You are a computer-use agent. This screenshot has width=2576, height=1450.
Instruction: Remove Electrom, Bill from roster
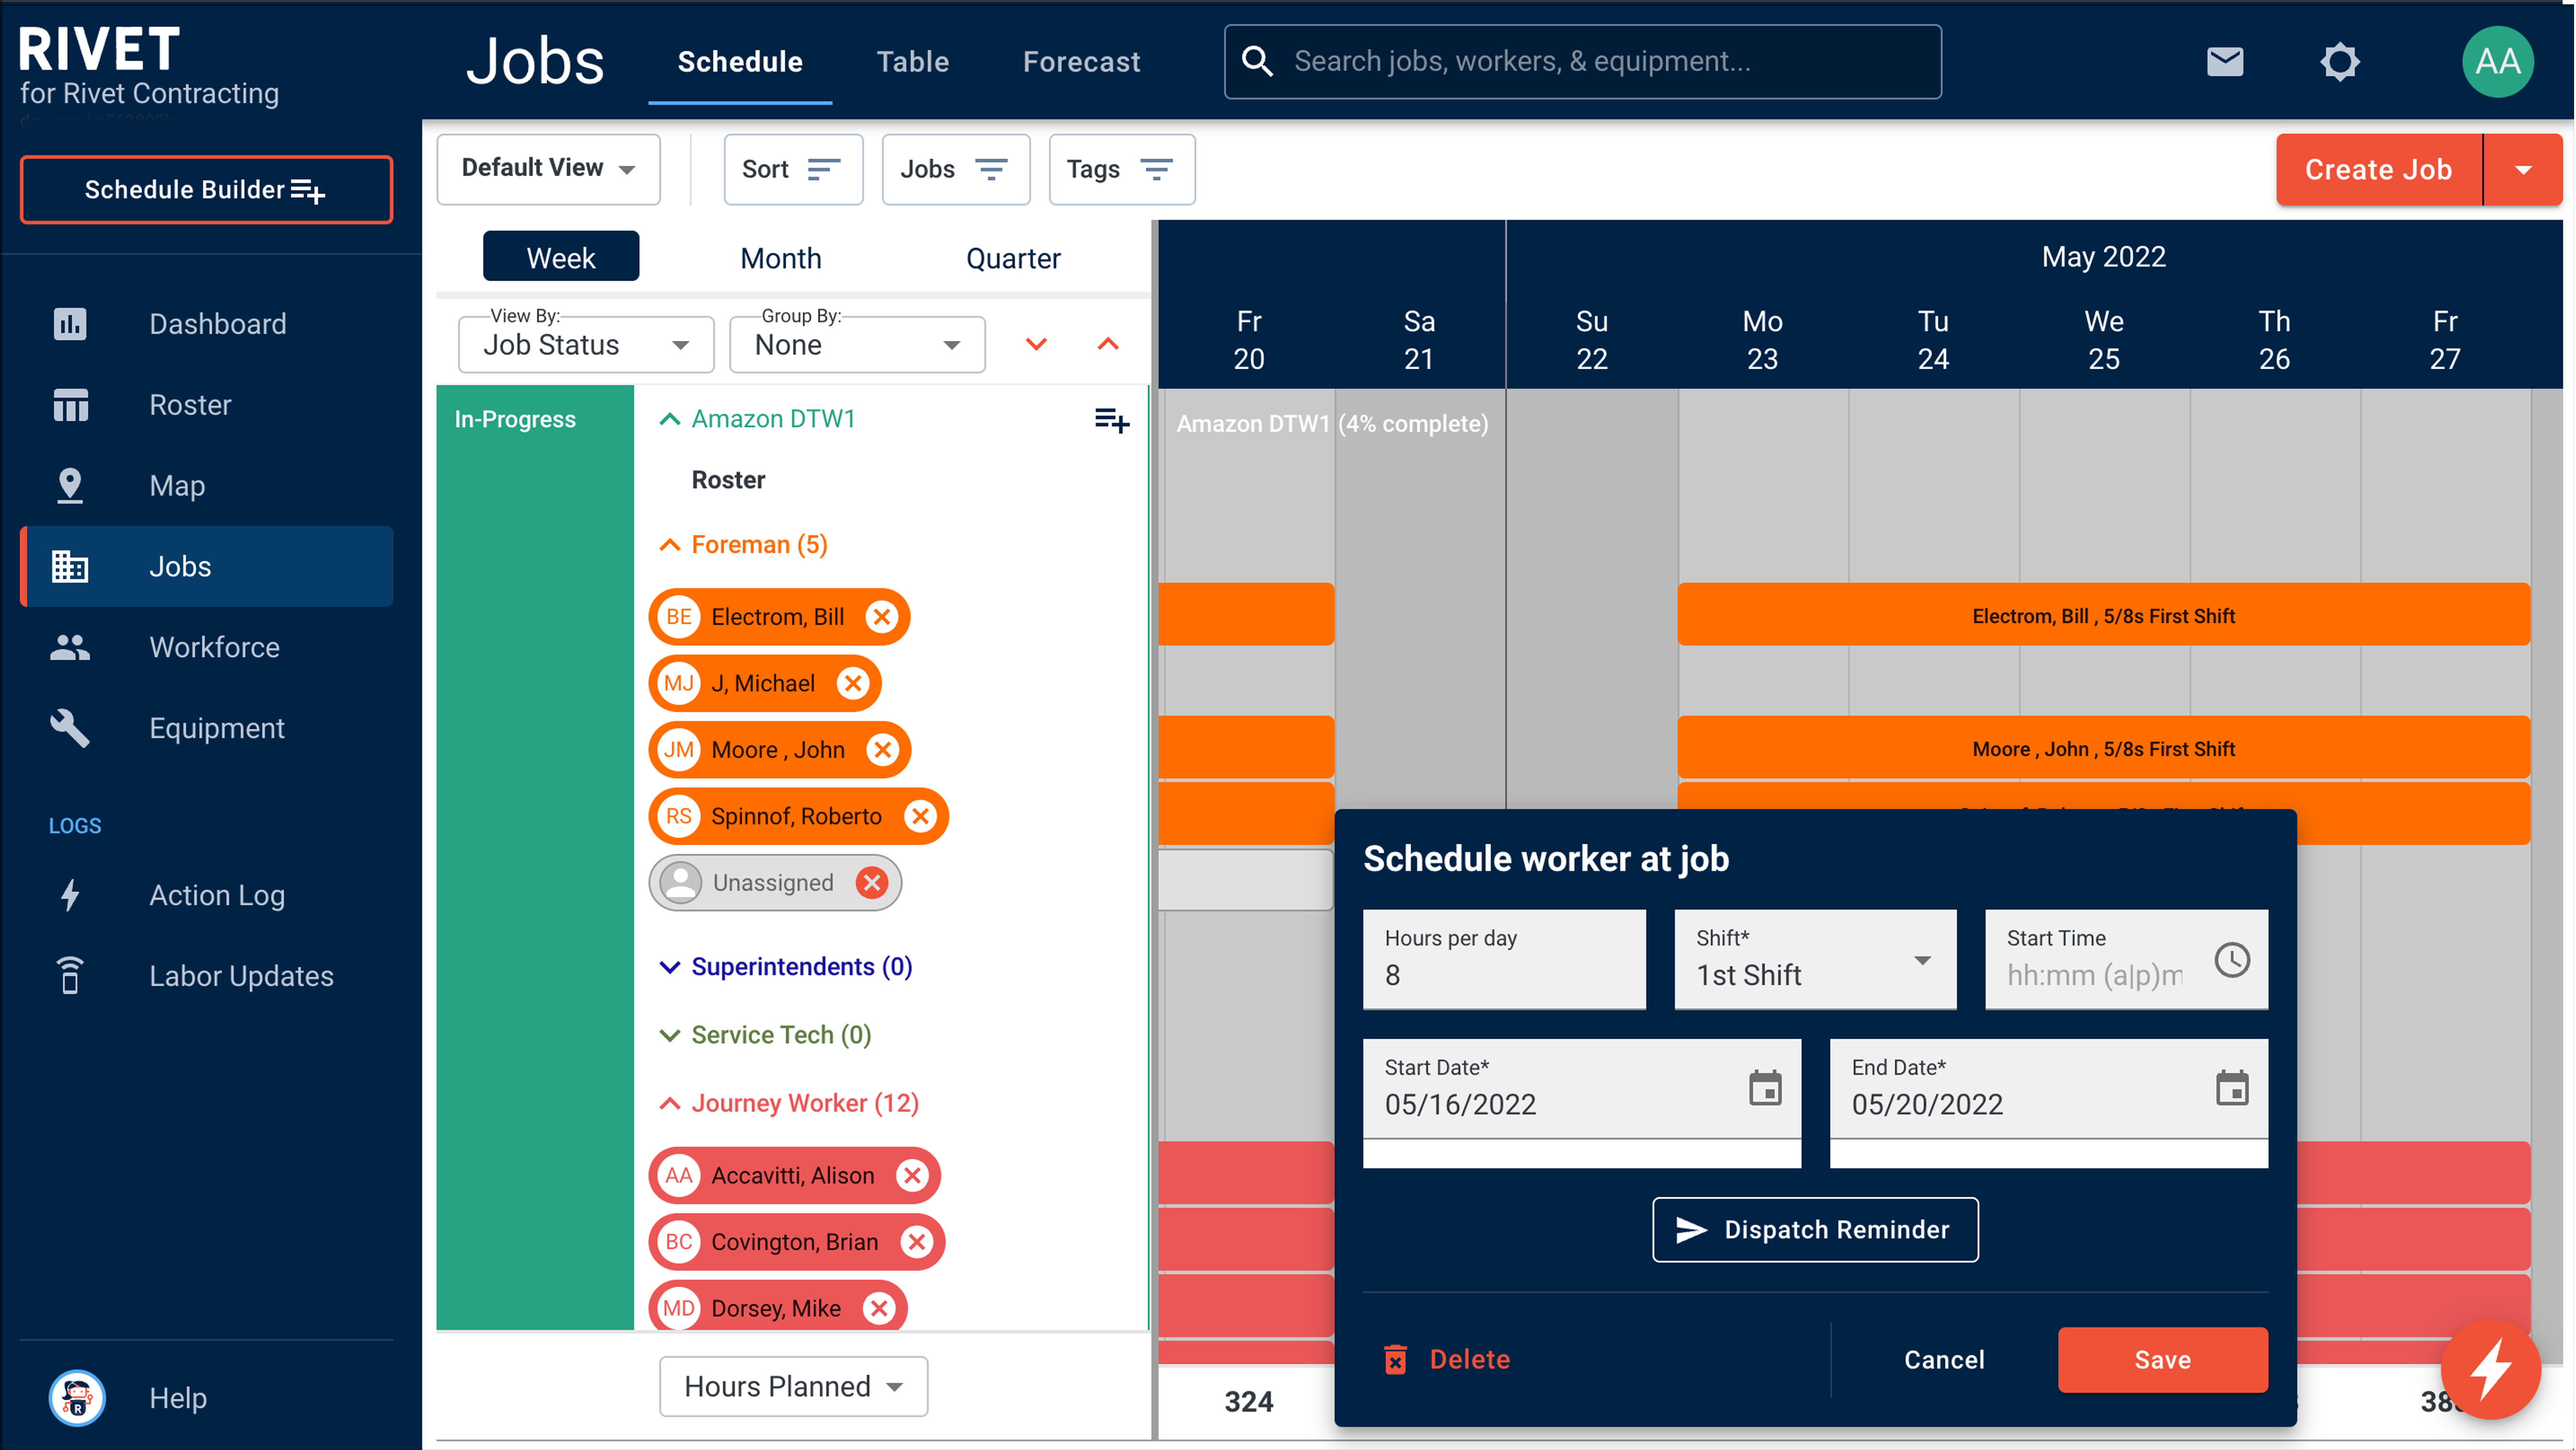pos(881,617)
